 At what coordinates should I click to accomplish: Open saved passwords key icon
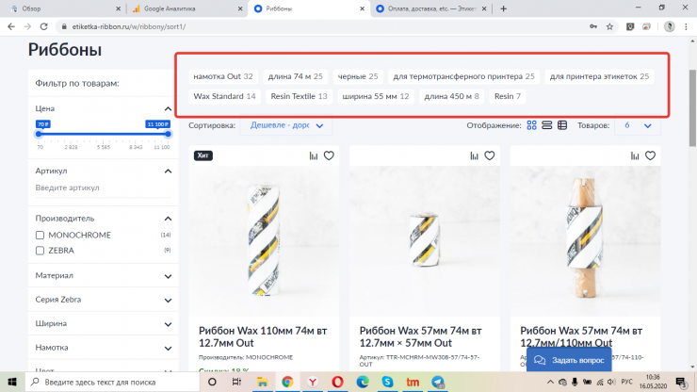593,26
